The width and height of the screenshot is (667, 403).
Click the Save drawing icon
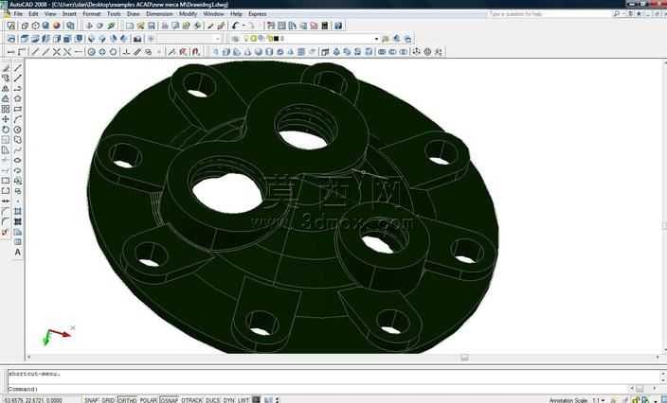(151, 26)
